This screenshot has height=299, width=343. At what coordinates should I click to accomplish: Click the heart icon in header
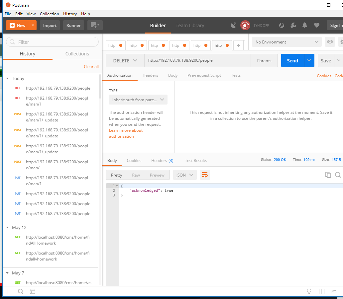[316, 26]
